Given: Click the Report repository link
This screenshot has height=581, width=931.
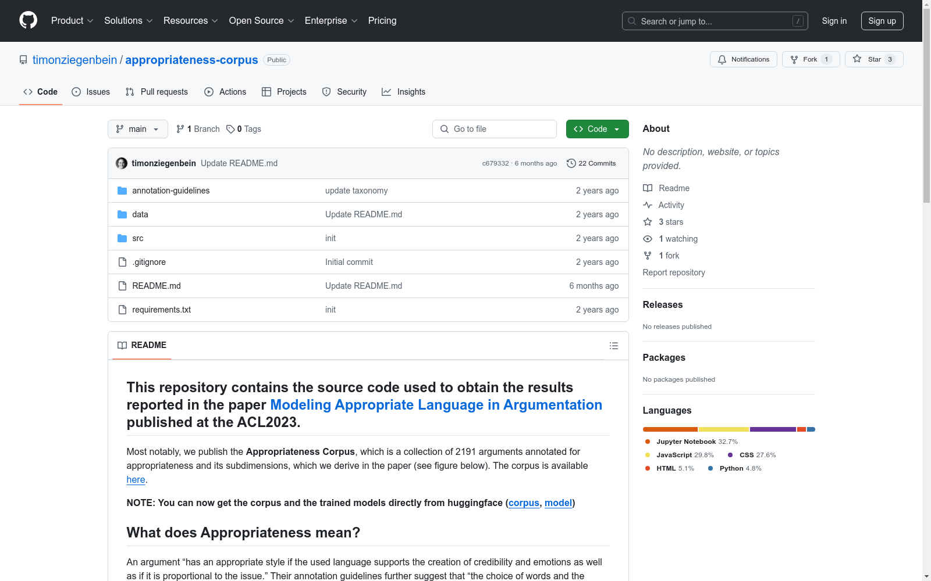Looking at the screenshot, I should click(x=674, y=272).
